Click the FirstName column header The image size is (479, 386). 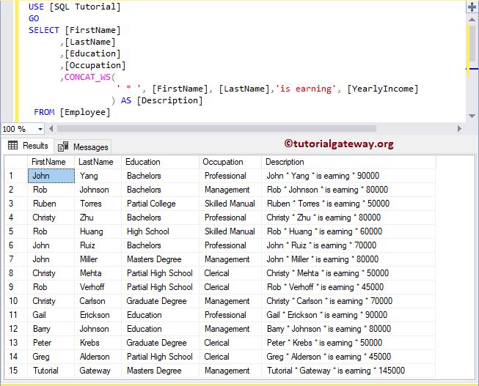pos(51,162)
